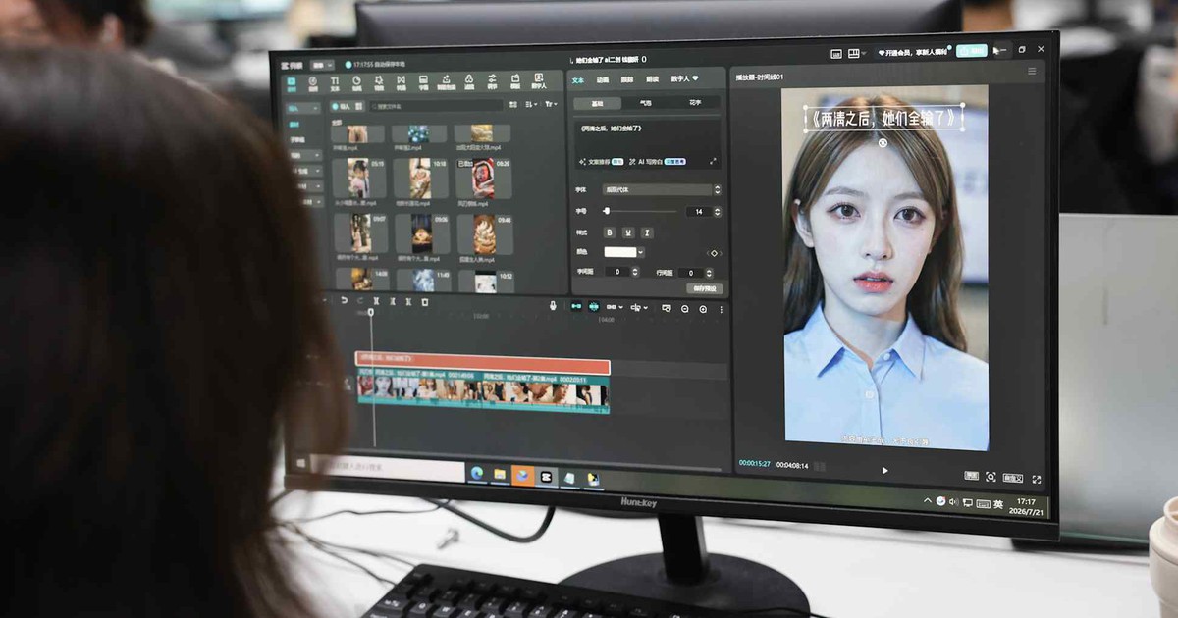
Task: Toggle the main track magnet snap button
Action: tap(576, 307)
